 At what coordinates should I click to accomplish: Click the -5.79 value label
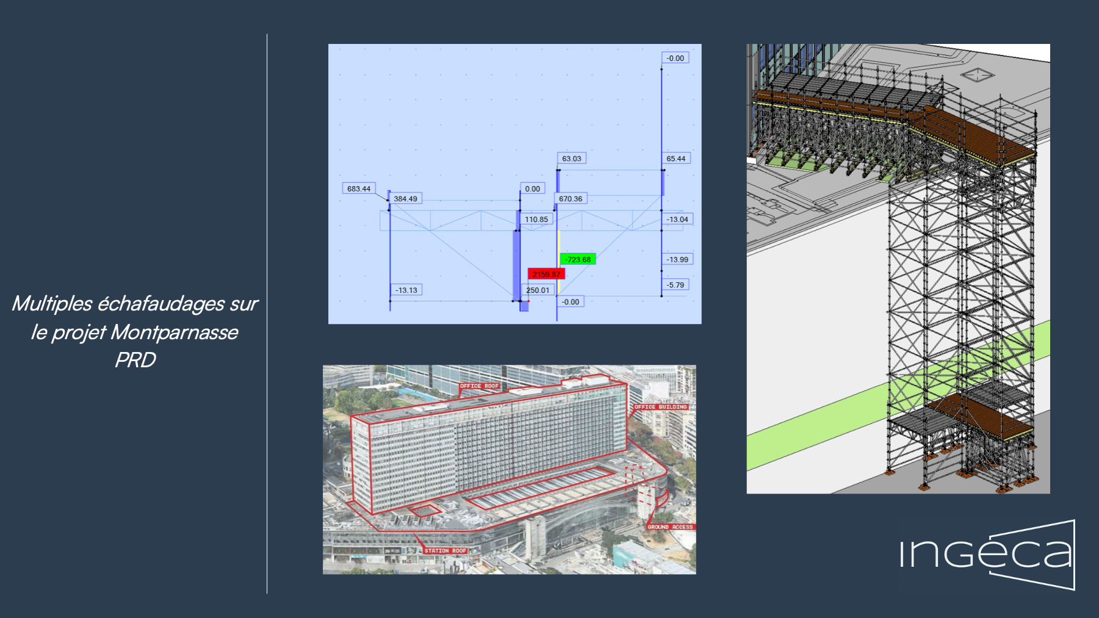click(675, 285)
